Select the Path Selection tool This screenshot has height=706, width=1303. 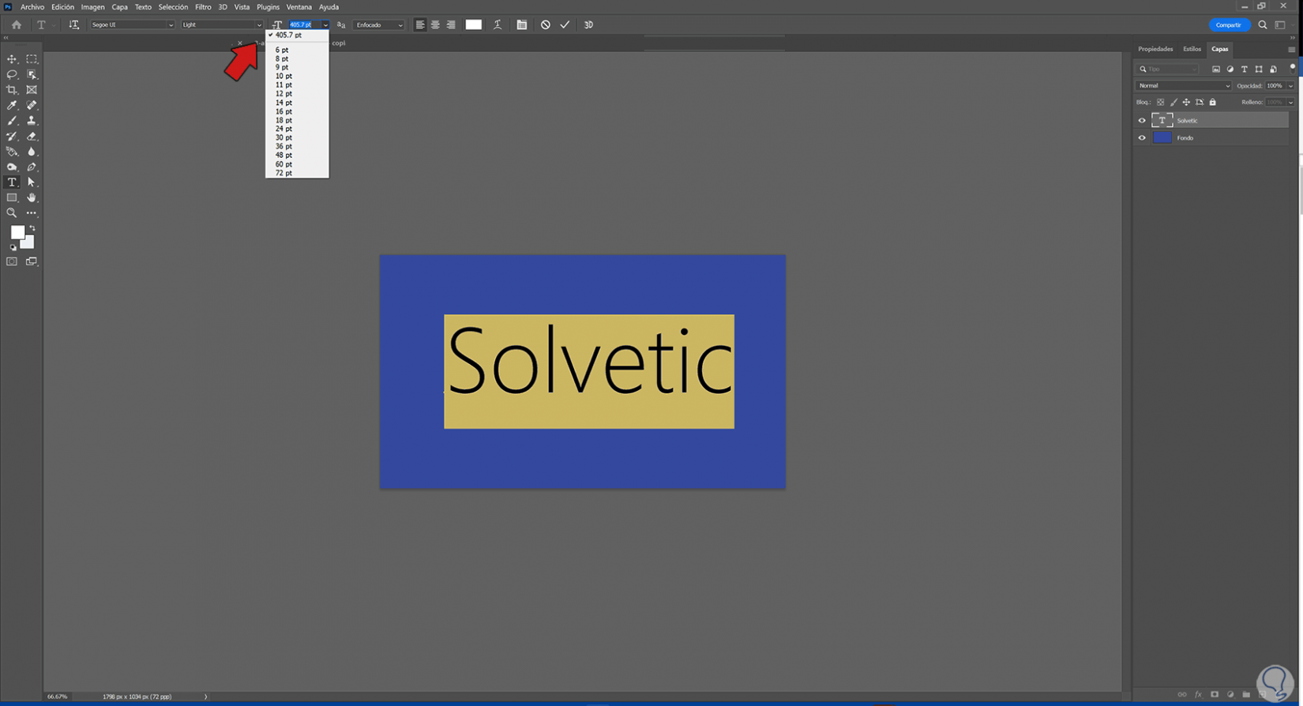(32, 182)
